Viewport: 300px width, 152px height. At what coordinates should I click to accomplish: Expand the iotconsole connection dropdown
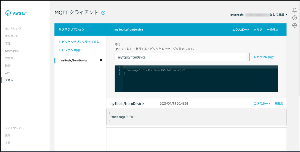coord(287,15)
